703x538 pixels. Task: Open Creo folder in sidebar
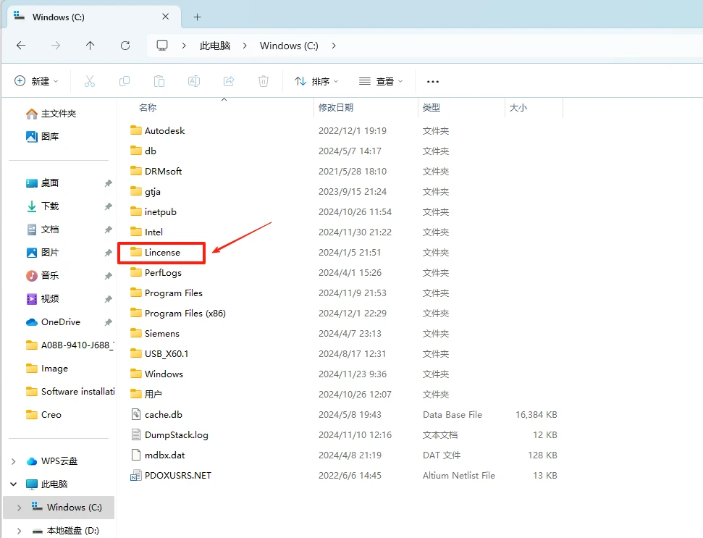click(43, 415)
